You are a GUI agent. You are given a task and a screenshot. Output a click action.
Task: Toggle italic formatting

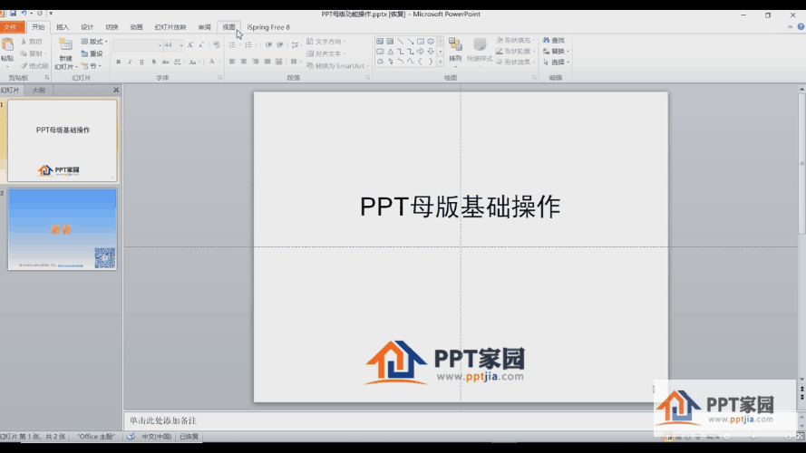[x=130, y=62]
